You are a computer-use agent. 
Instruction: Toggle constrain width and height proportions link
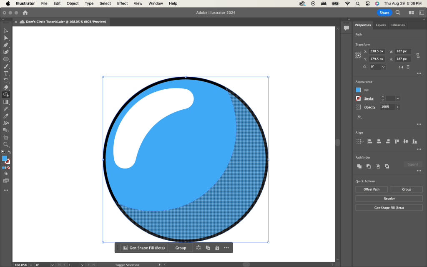418,55
